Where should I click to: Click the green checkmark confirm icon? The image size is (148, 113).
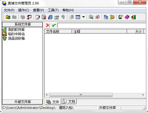coord(54,25)
